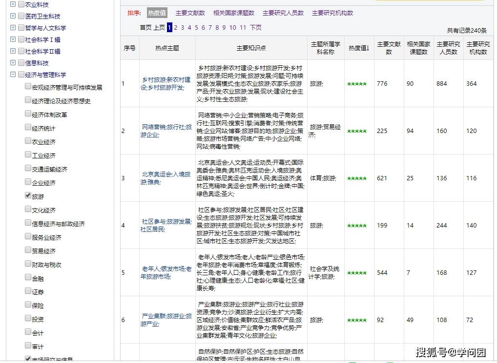Screen dimensions: 497x363
Task: Check the 农业科技 checkbox
Action: pyautogui.click(x=21, y=4)
